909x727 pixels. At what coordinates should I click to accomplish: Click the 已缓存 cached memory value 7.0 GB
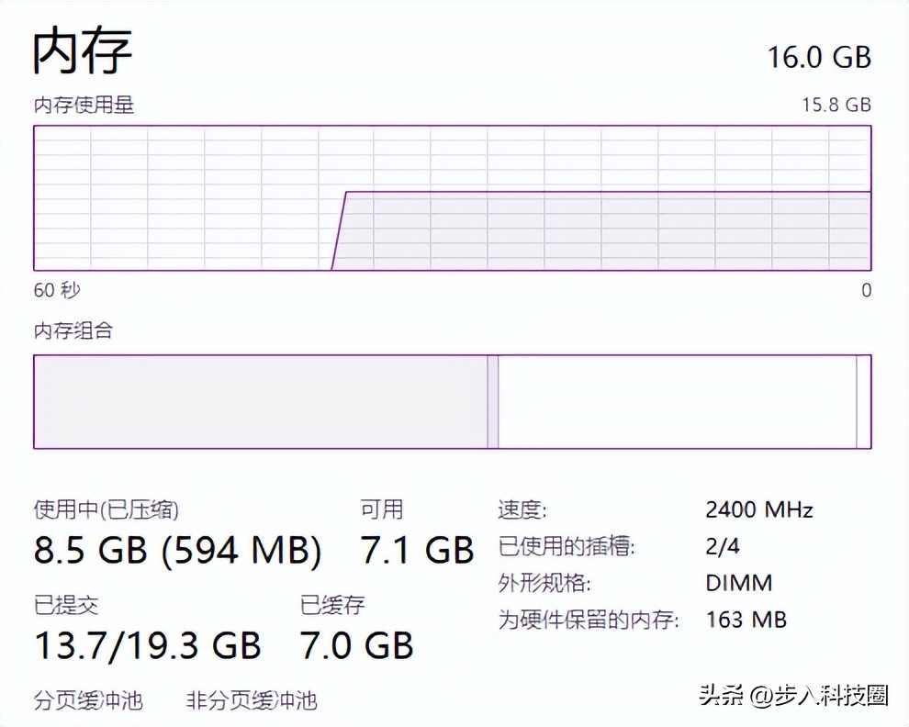pos(356,644)
